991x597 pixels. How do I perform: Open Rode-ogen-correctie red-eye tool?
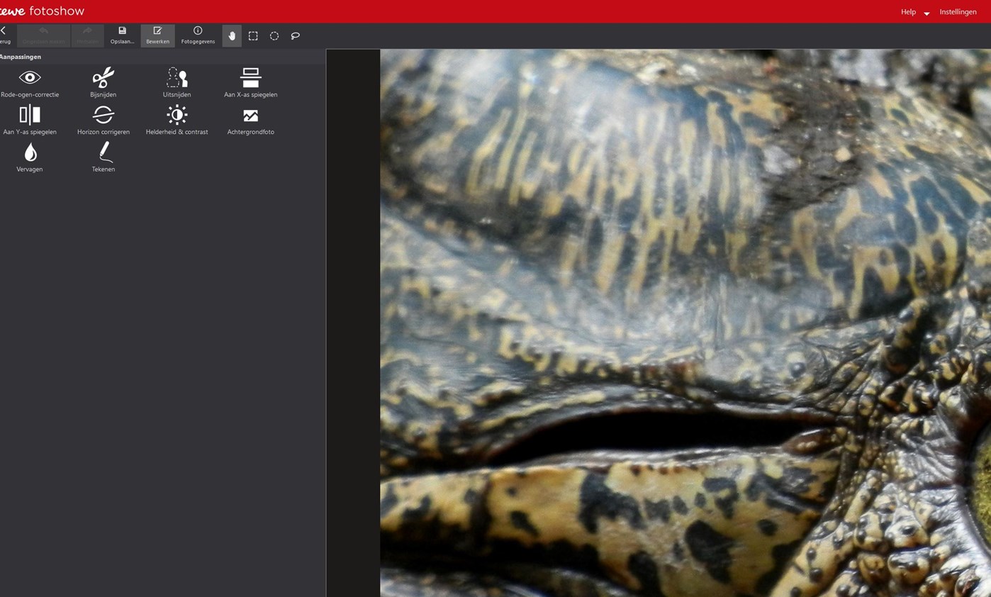(30, 82)
